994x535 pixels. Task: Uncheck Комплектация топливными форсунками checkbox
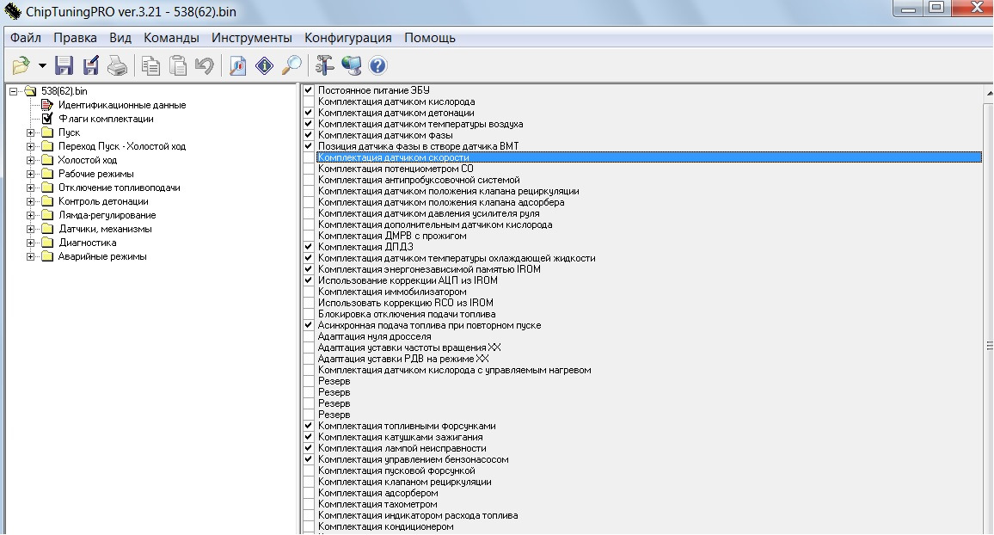[x=309, y=426]
